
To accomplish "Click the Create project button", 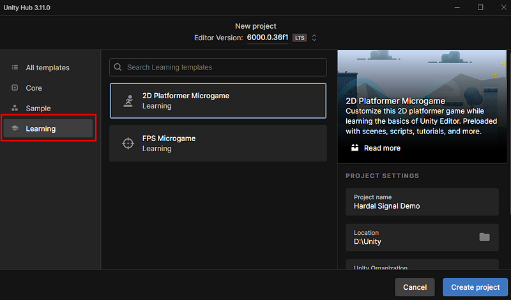I will point(475,287).
